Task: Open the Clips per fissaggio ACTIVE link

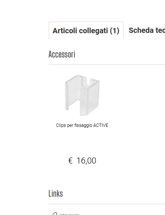Action: [x=82, y=125]
